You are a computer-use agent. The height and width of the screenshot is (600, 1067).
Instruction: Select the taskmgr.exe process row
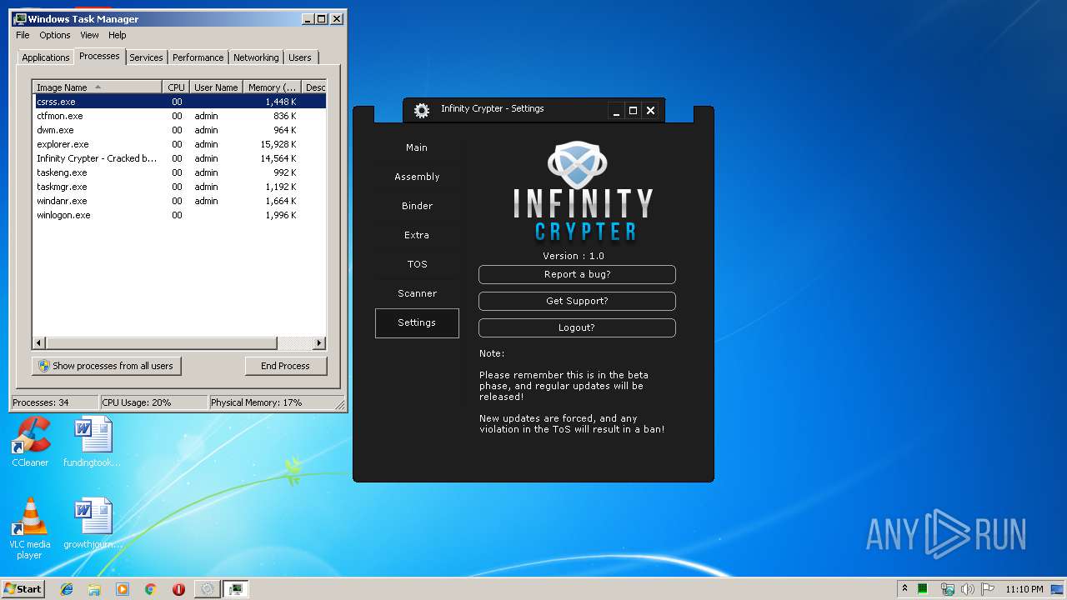[x=179, y=187]
